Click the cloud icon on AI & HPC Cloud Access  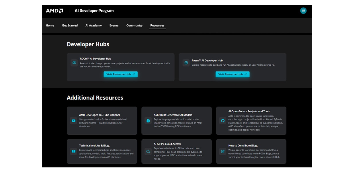coord(148,151)
